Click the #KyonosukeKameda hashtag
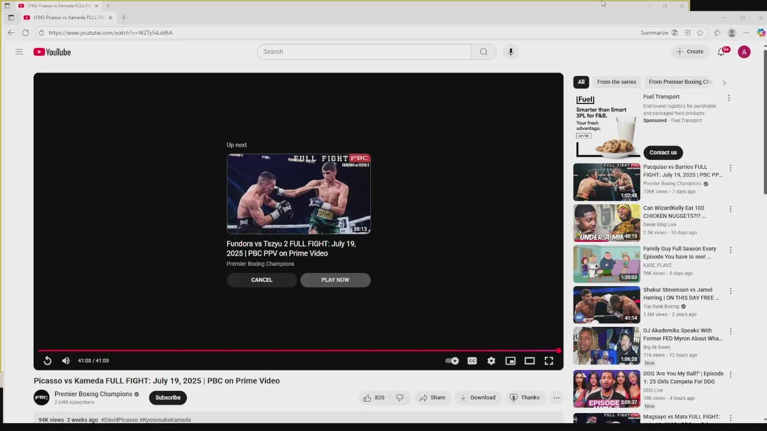Screen dimensions: 767x431 click(x=165, y=420)
